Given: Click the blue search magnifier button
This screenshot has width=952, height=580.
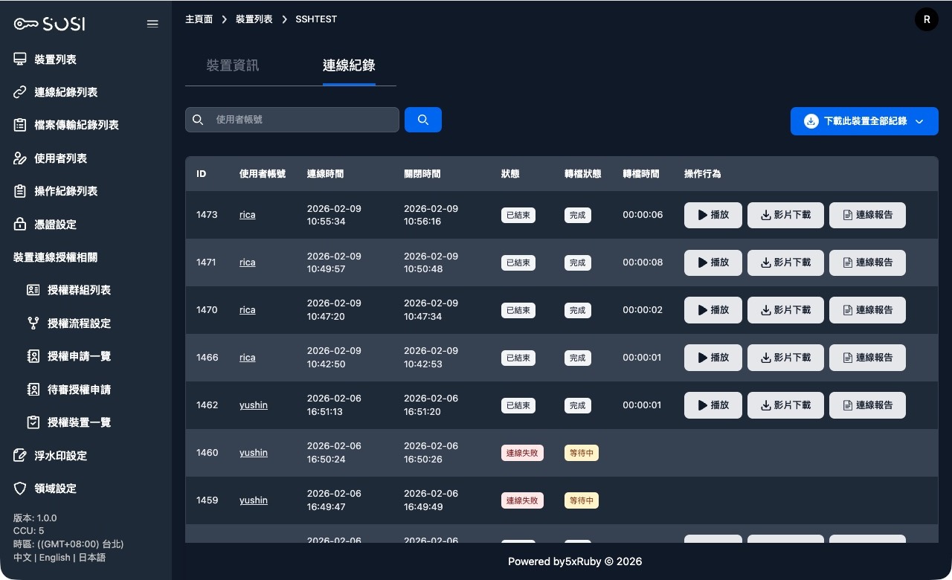Looking at the screenshot, I should tap(423, 120).
